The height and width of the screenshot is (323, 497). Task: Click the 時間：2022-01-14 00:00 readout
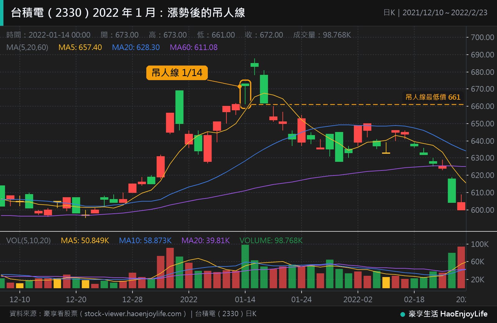click(x=48, y=35)
